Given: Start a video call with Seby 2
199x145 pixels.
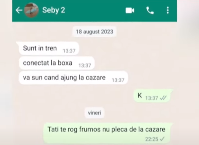Looking at the screenshot, I should (x=130, y=10).
